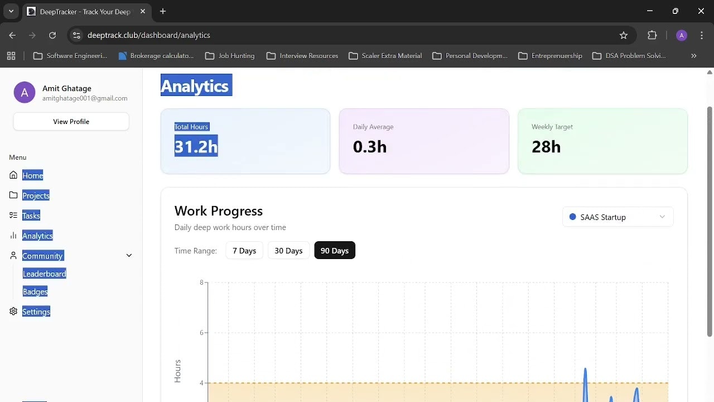Click the Daily Average 0.3h card
The image size is (714, 402).
click(424, 141)
